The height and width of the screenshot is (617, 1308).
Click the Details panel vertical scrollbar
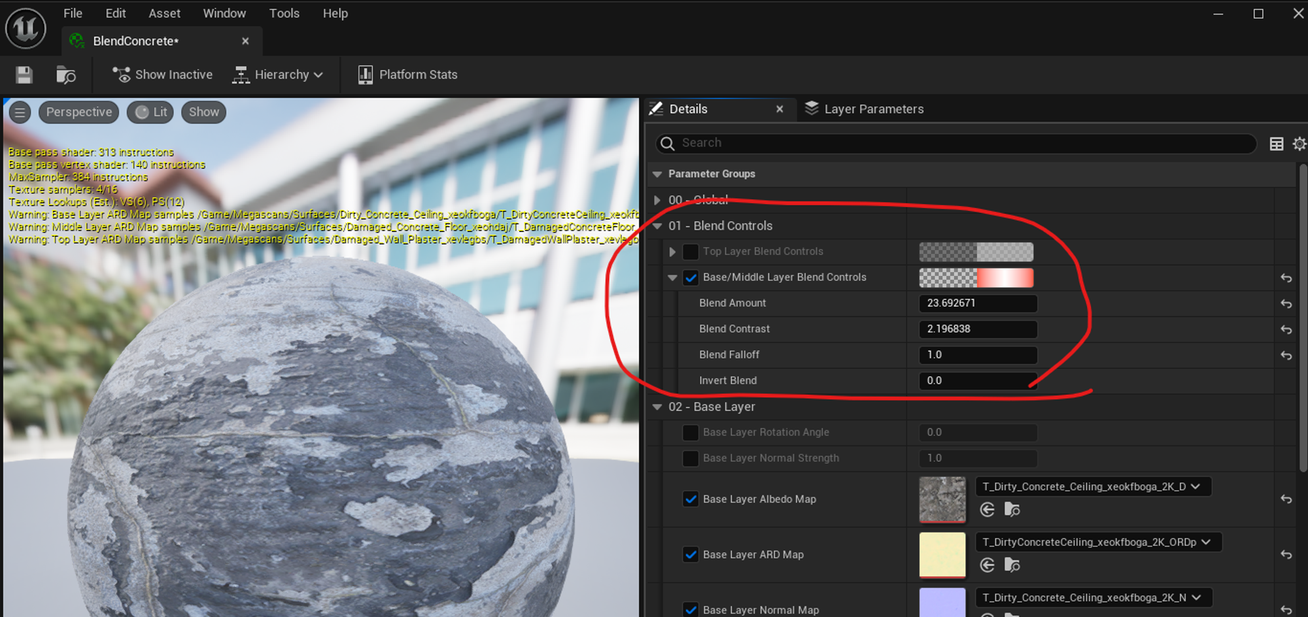click(1303, 317)
